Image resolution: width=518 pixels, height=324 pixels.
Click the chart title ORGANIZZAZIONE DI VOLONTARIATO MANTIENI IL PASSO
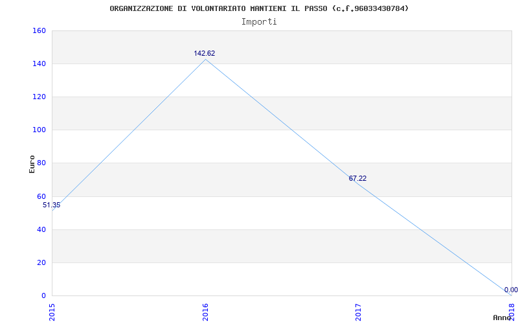[x=259, y=8]
